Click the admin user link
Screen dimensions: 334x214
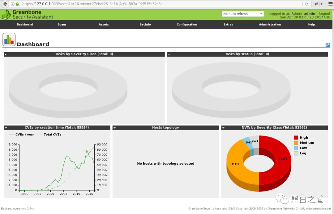tap(310, 13)
